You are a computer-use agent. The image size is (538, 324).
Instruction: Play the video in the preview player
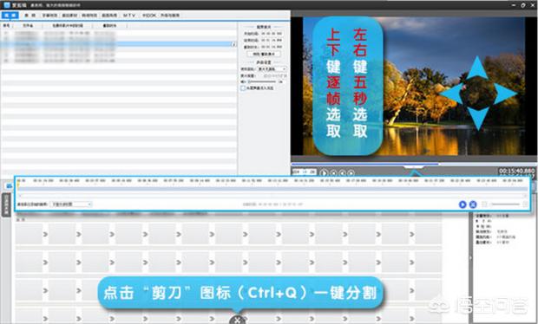pos(324,173)
